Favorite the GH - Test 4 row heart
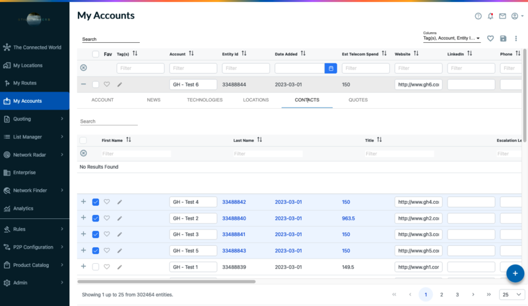This screenshot has width=528, height=306. 107,202
